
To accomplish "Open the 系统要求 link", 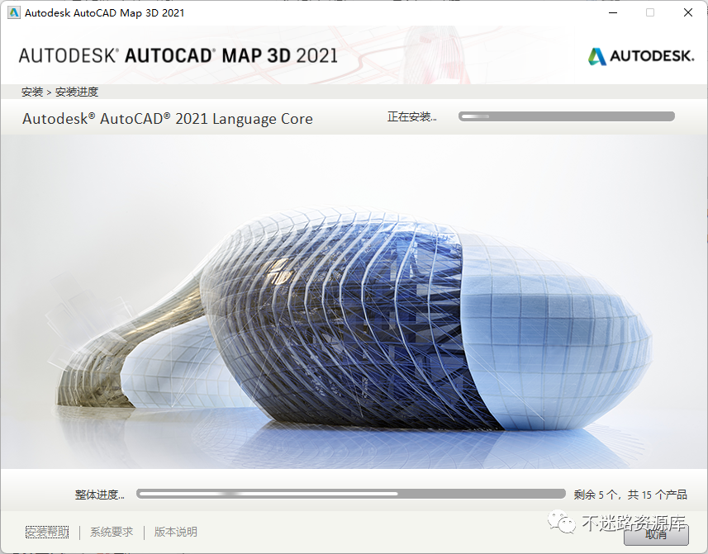I will point(112,533).
